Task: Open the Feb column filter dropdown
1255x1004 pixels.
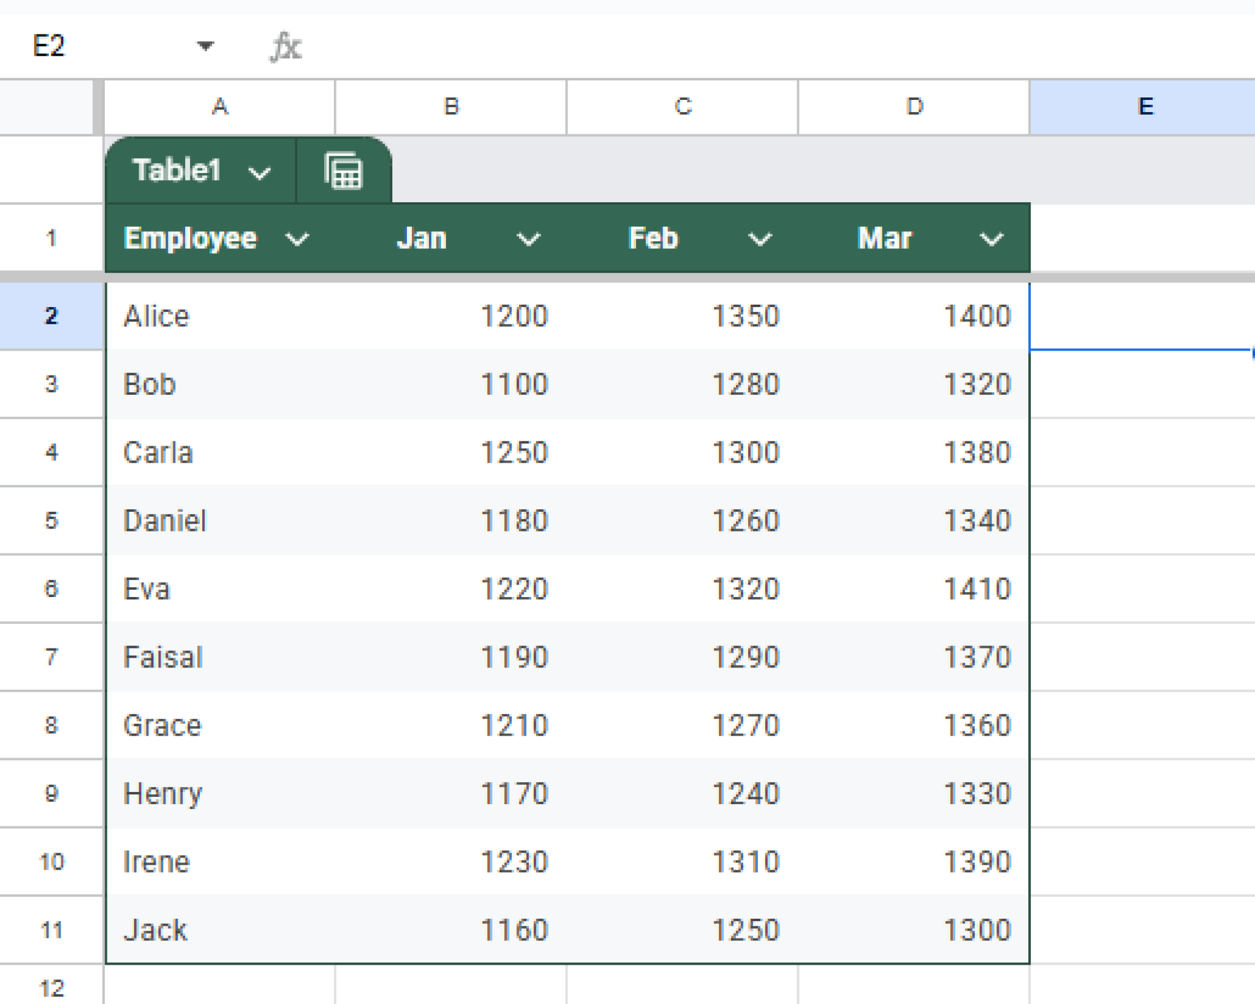Action: pyautogui.click(x=760, y=240)
